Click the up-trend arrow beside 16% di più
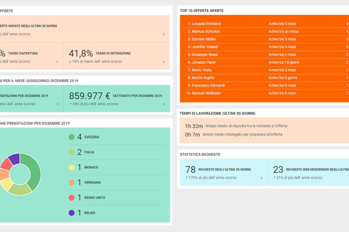This screenshot has height=232, width=349. (70, 104)
